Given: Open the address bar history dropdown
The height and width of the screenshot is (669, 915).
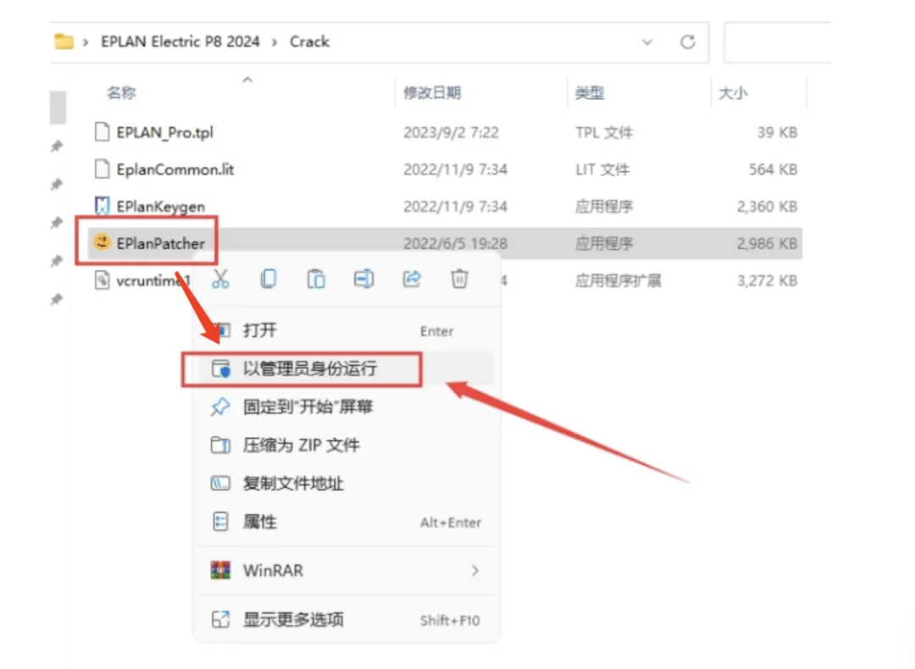Looking at the screenshot, I should pyautogui.click(x=647, y=42).
